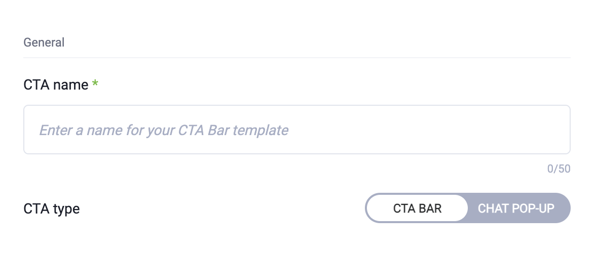Select the CTA BAR type option
596x253 pixels.
click(417, 208)
